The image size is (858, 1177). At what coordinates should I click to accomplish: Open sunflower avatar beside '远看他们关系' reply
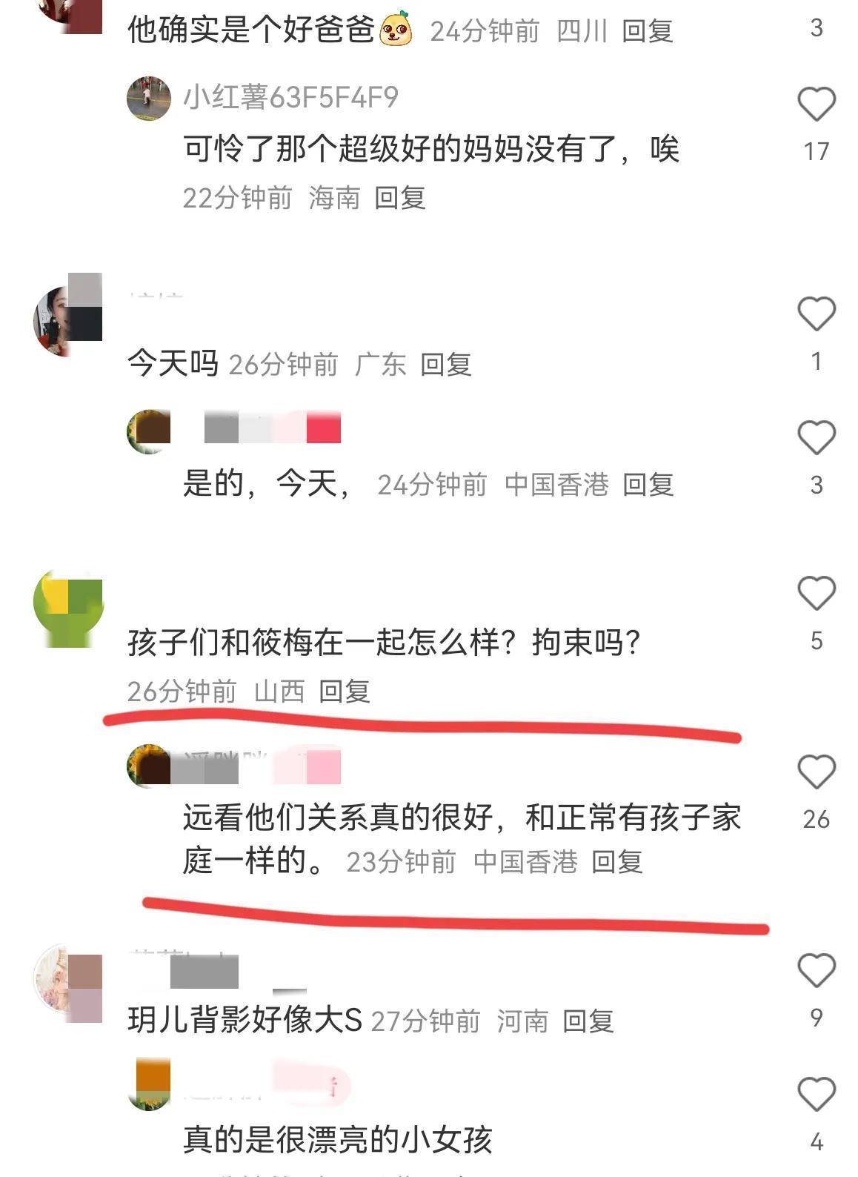tap(149, 766)
